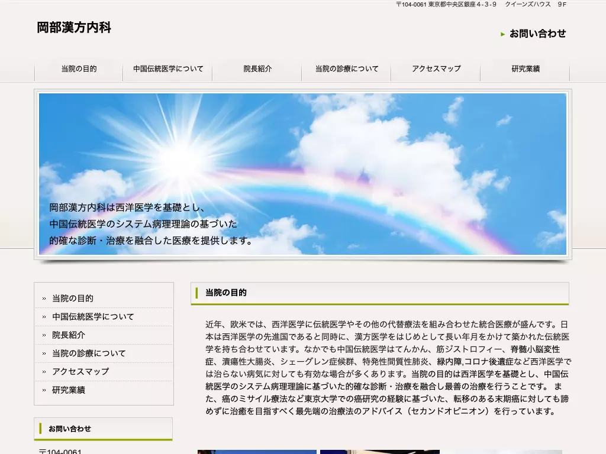Open 当院の目的 in the sidebar list
The image size is (606, 454).
click(x=73, y=299)
